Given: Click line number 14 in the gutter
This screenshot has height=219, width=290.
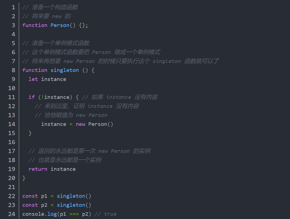Looking at the screenshot, I should 12,124.
